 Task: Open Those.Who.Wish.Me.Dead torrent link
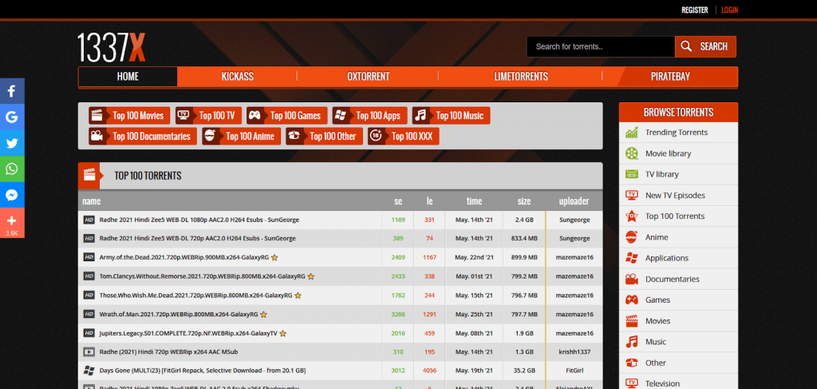pyautogui.click(x=196, y=295)
